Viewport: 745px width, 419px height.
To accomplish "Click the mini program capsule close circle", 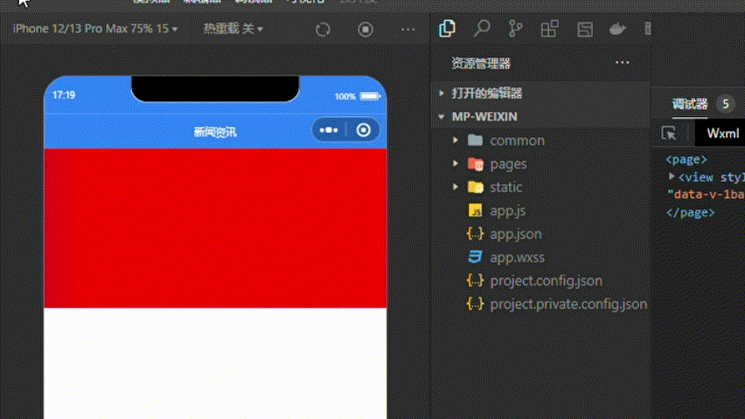I will click(x=364, y=130).
